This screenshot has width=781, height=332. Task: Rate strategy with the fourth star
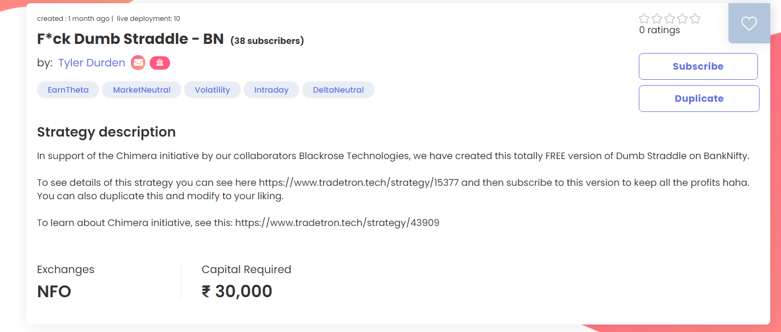(x=682, y=19)
